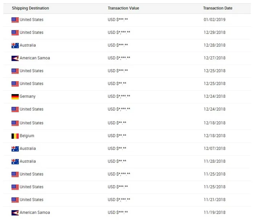
Task: Click the United States flag in the 01/02/2019 row
Action: 15,20
